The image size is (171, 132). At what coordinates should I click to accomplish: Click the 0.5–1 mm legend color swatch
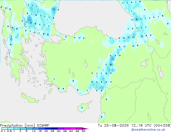[11, 128]
